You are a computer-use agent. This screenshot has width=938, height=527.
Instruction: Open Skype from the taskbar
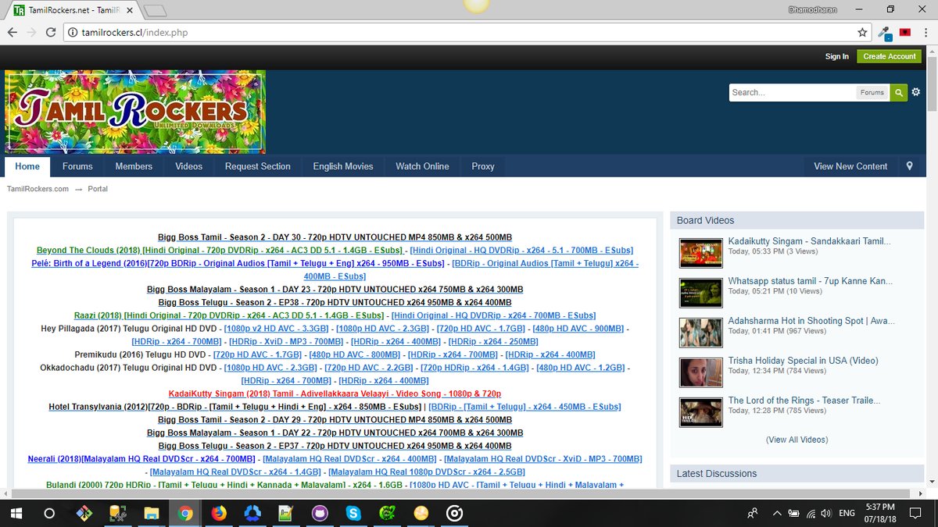(353, 513)
